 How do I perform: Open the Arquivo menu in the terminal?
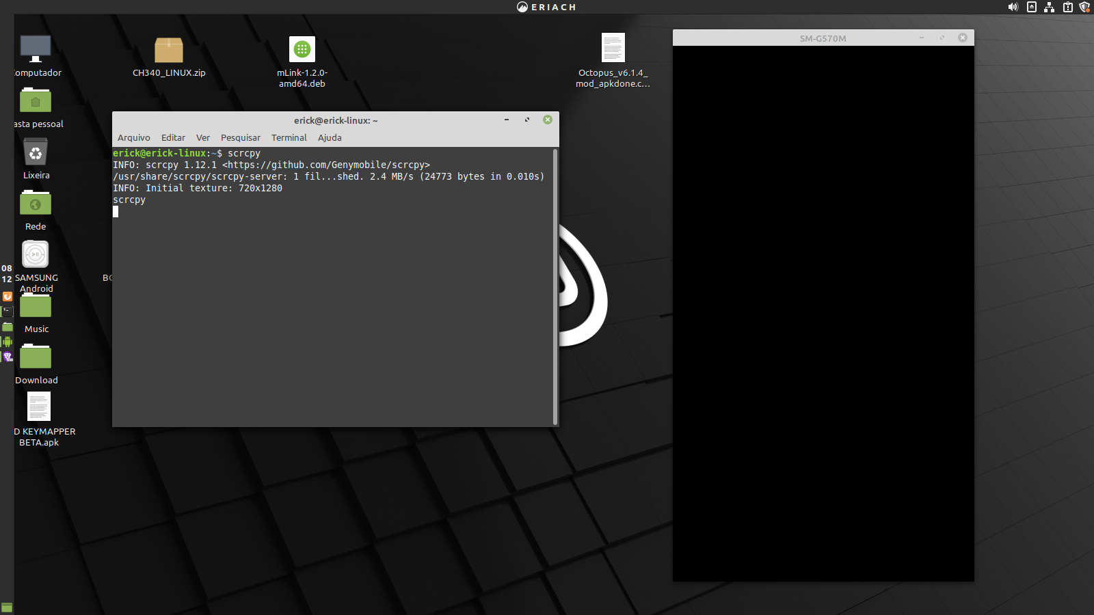[x=133, y=137]
